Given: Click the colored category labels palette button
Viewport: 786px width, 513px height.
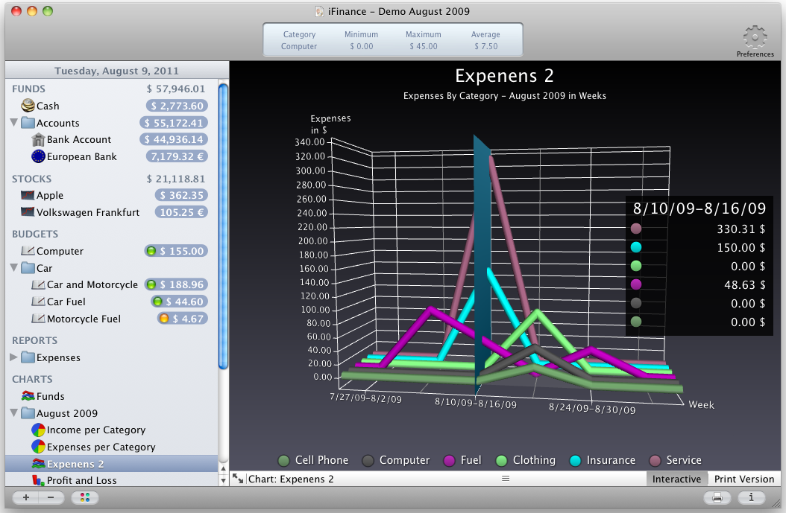Looking at the screenshot, I should 84,497.
